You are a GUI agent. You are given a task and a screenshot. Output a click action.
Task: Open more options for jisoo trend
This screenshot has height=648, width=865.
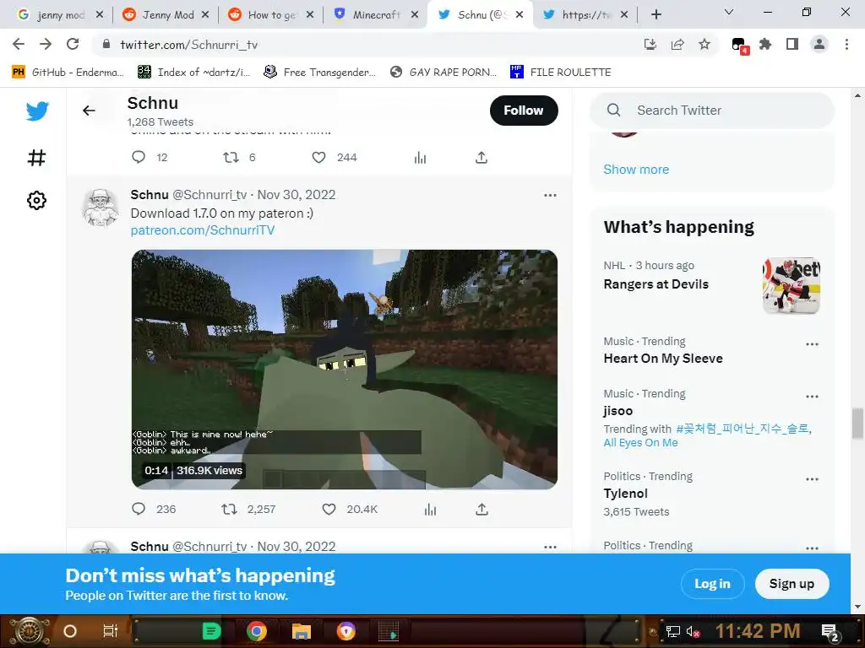coord(812,397)
